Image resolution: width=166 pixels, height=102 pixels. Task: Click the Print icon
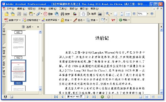[25, 14]
